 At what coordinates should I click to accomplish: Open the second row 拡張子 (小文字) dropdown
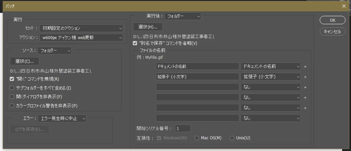point(271,77)
